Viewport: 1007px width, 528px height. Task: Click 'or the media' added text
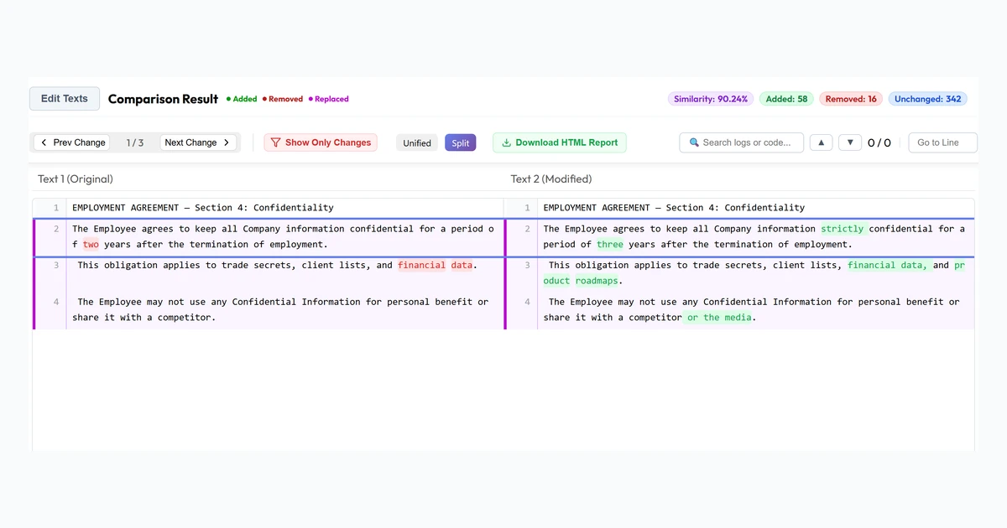[x=718, y=318]
